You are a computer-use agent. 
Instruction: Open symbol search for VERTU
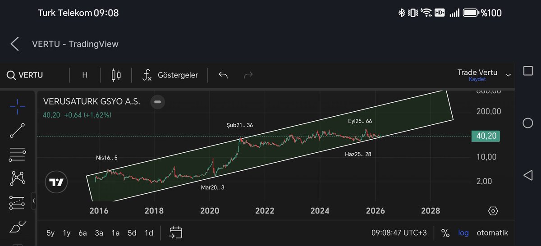click(x=25, y=75)
